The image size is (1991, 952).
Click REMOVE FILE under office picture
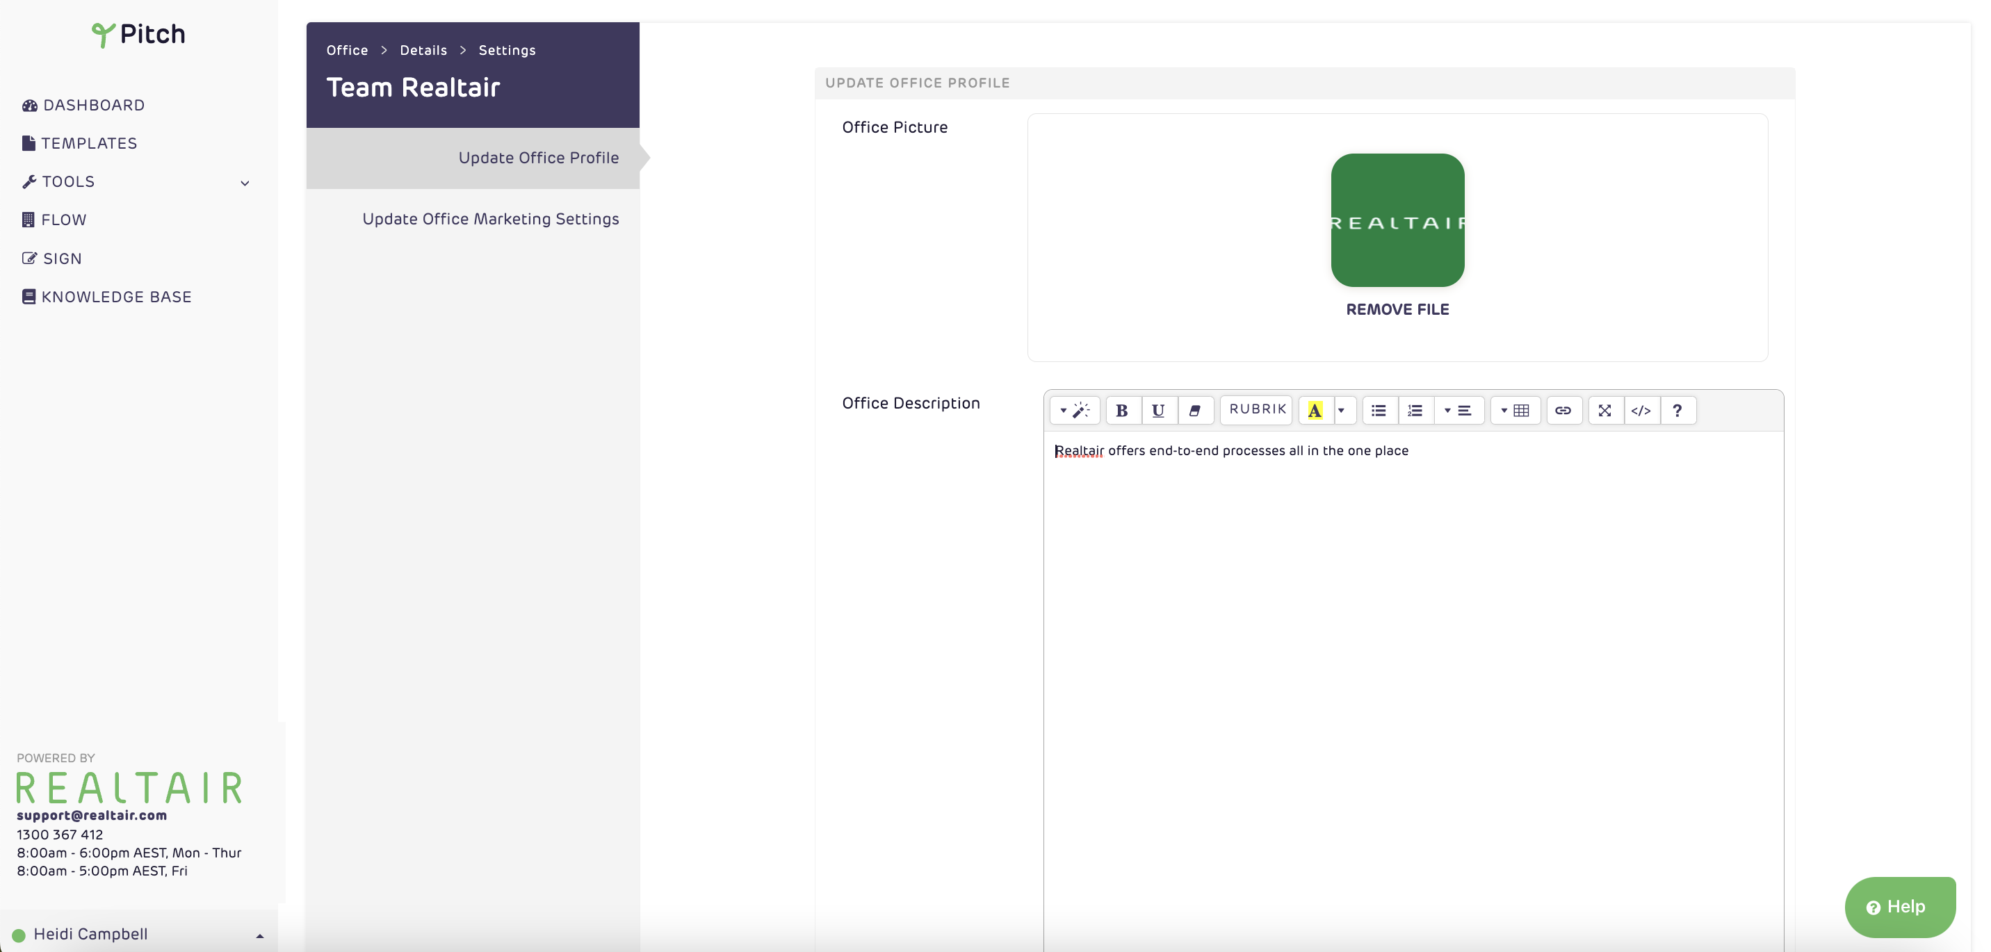click(x=1397, y=310)
